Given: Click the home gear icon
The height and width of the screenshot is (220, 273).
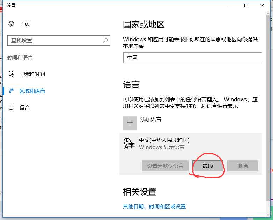Looking at the screenshot, I should [11, 24].
